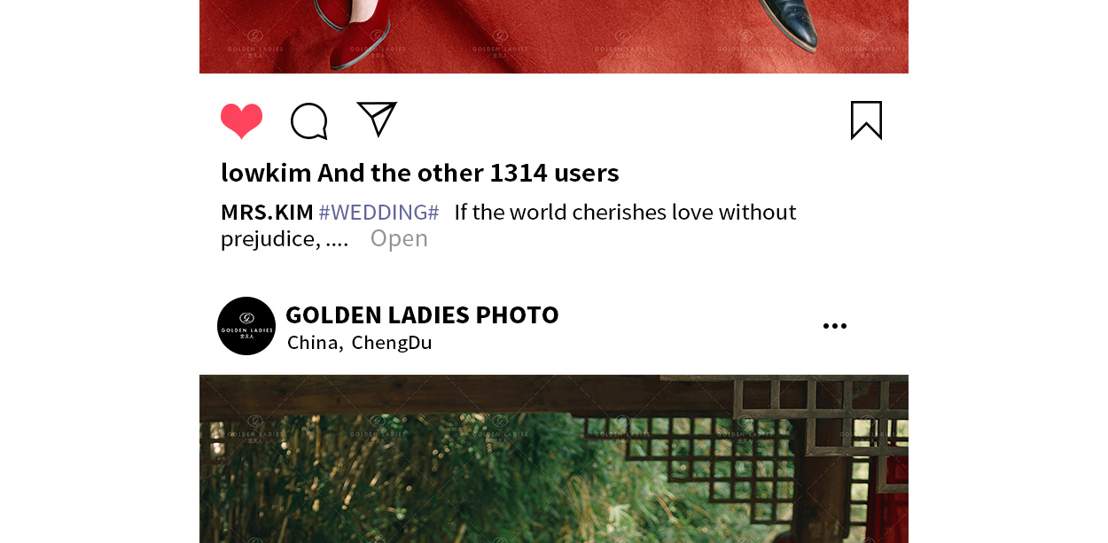This screenshot has width=1108, height=543.
Task: Open the red backdrop photo above
Action: [x=554, y=36]
